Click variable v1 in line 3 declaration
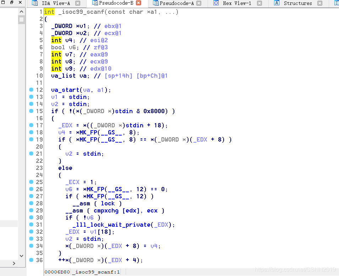Screen dimensions: 339x276 point(83,26)
